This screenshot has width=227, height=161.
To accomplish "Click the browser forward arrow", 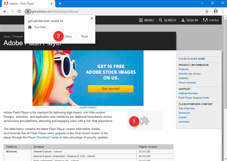I will [12, 12].
